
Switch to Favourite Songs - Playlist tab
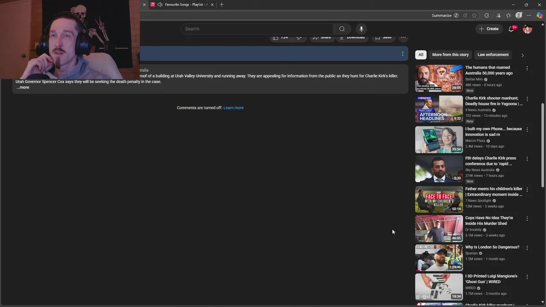click(x=186, y=5)
